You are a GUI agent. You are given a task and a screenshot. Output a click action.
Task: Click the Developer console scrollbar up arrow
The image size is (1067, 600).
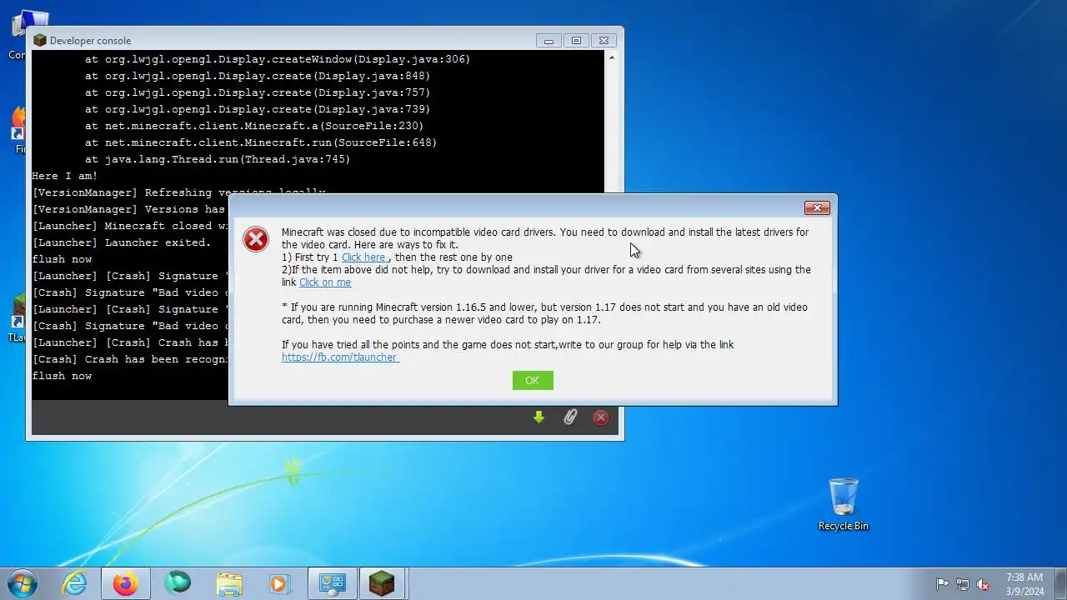click(x=612, y=57)
